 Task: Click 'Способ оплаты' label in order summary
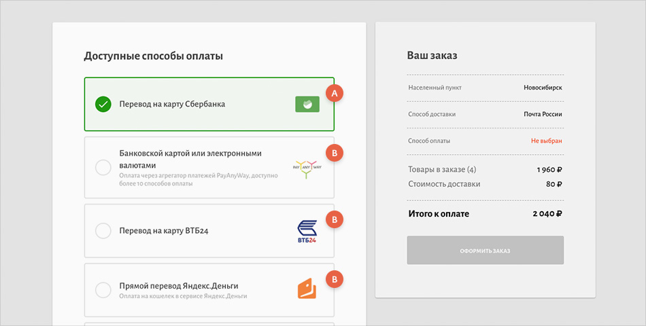[429, 141]
